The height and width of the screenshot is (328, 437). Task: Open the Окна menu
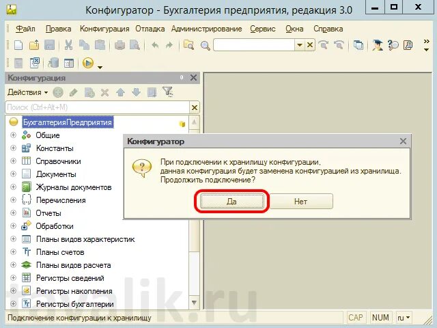294,29
